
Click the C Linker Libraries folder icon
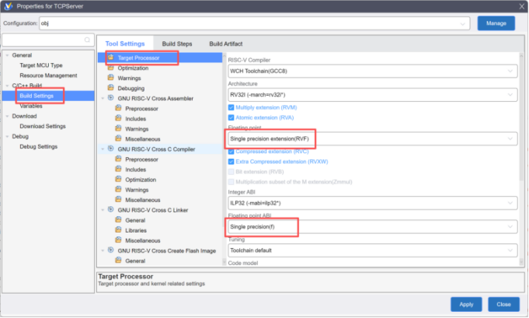[118, 229]
